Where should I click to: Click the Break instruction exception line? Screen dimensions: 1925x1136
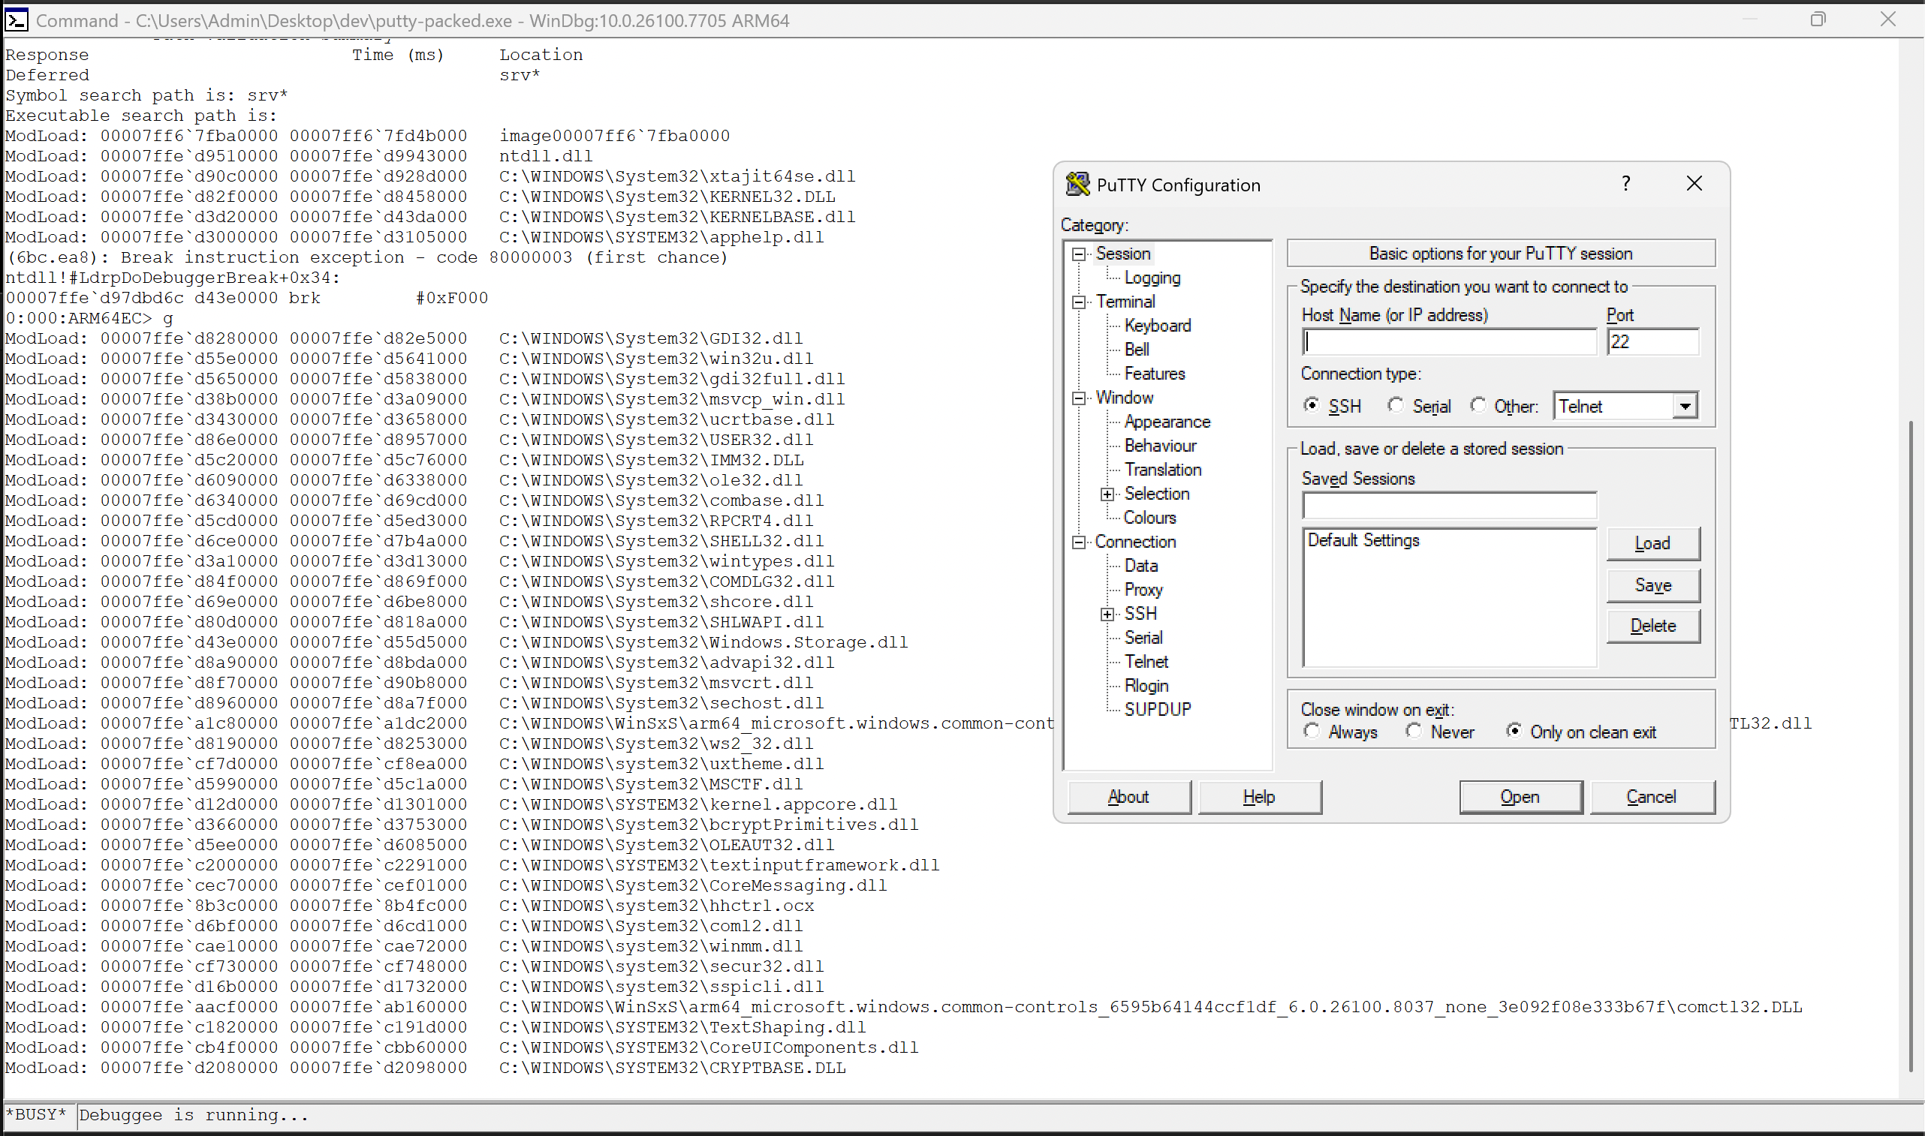coord(366,258)
